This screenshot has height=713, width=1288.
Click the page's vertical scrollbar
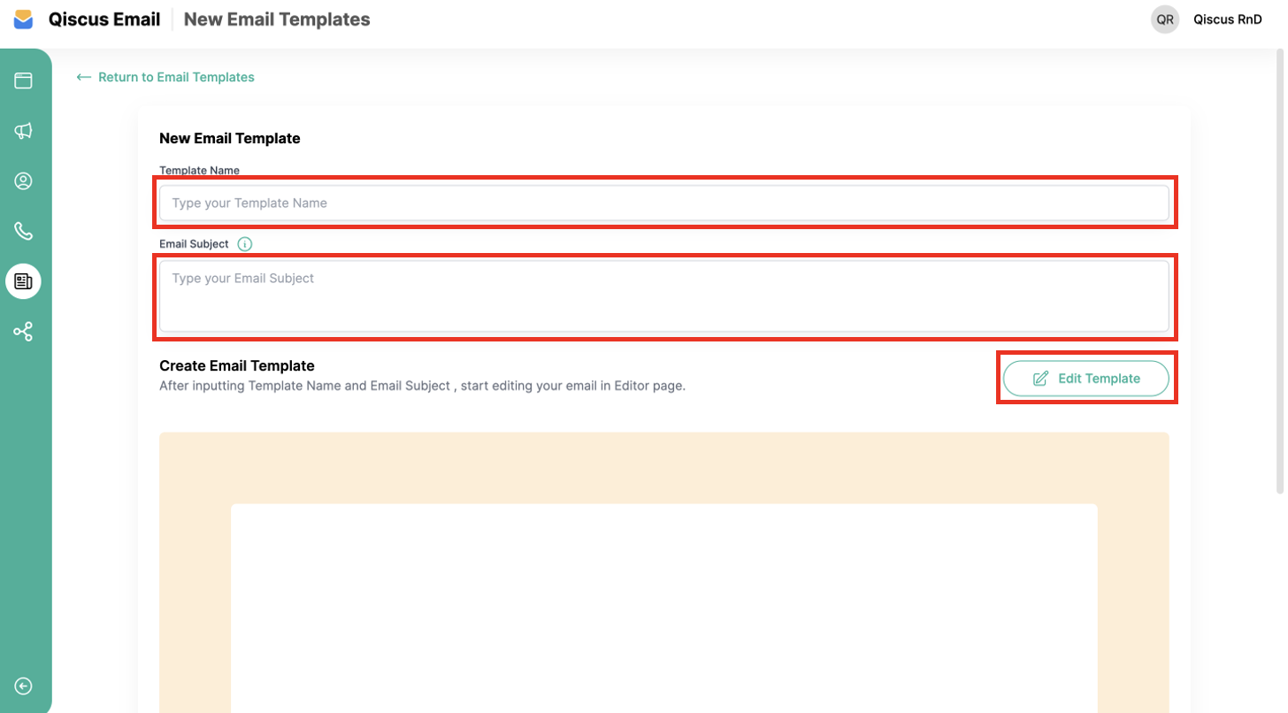coord(1280,265)
